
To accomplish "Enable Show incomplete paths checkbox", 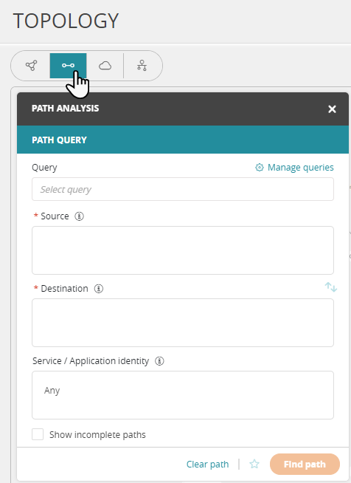I will pyautogui.click(x=38, y=434).
